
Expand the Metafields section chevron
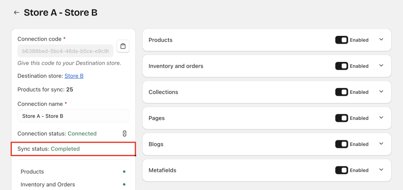click(x=381, y=170)
